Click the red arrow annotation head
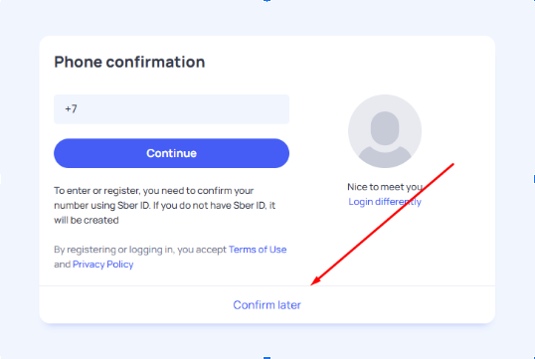The width and height of the screenshot is (535, 359). 315,280
